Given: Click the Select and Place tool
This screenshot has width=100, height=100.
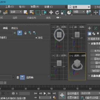Looking at the screenshot, I should (x=69, y=12).
